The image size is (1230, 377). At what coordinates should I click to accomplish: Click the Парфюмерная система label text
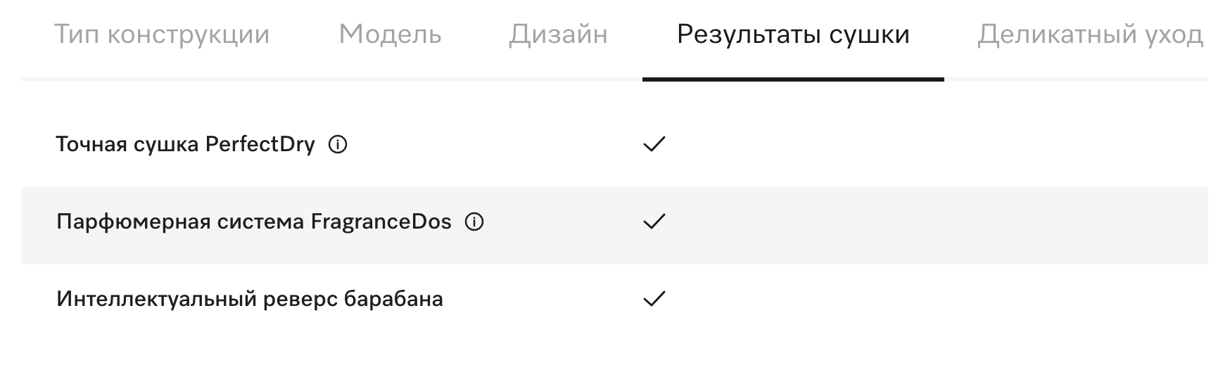181,222
